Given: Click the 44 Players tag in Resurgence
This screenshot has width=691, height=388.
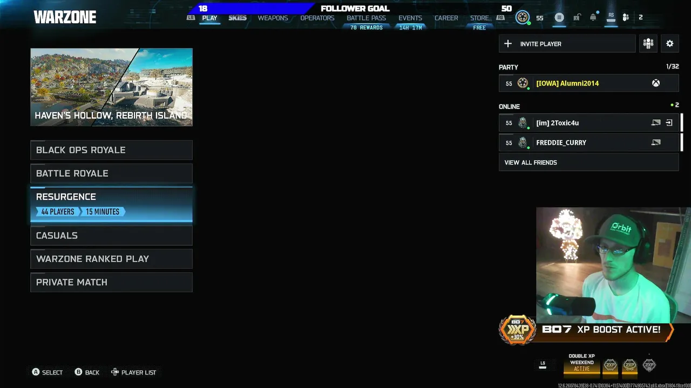Looking at the screenshot, I should point(57,212).
